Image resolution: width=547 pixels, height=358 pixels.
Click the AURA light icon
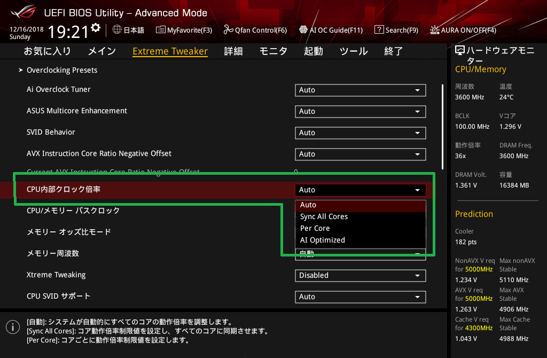click(x=435, y=30)
